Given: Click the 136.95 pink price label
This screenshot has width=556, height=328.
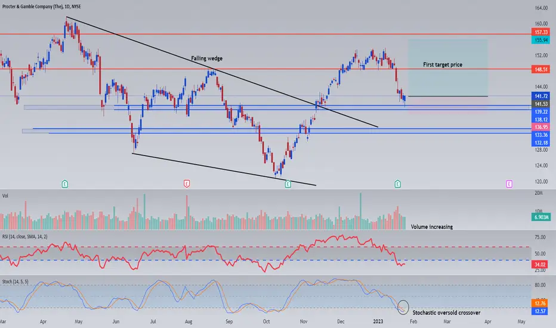Looking at the screenshot, I should click(x=540, y=127).
